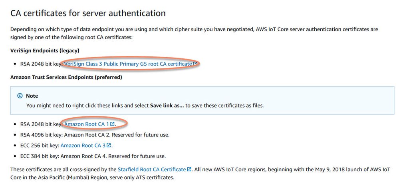The width and height of the screenshot is (399, 186).
Task: Click the "CA certificates for server authentication" heading
Action: [88, 13]
